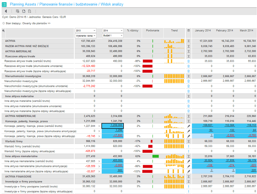The image size is (257, 194).
Task: Click the Planning Assets breadcrumb title
Action: [23, 4]
